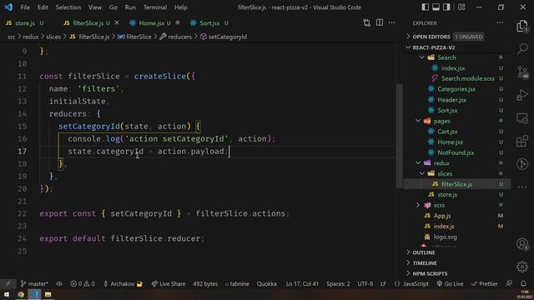Open Windows Start button
The image size is (534, 300).
click(7, 294)
